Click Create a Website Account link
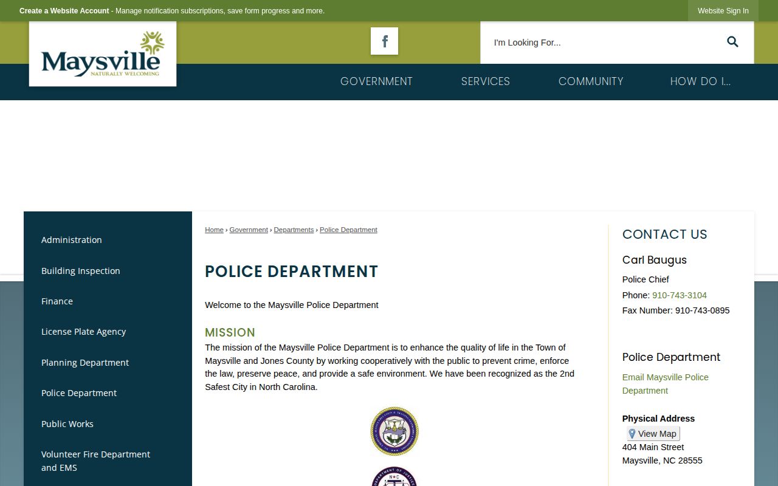 pos(64,11)
